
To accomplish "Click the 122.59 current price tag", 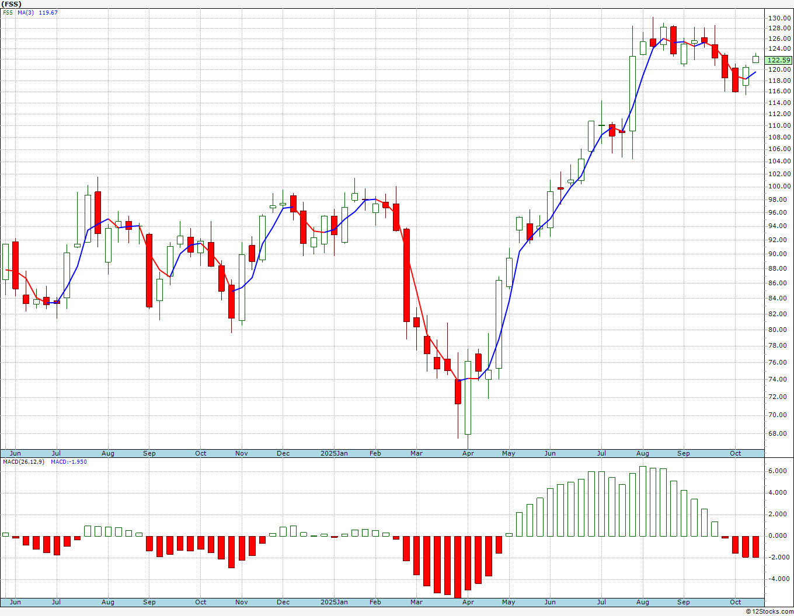I will 779,60.
